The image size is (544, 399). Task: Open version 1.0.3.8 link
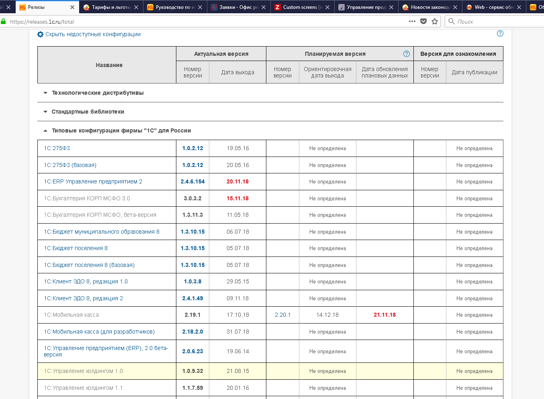pyautogui.click(x=193, y=281)
